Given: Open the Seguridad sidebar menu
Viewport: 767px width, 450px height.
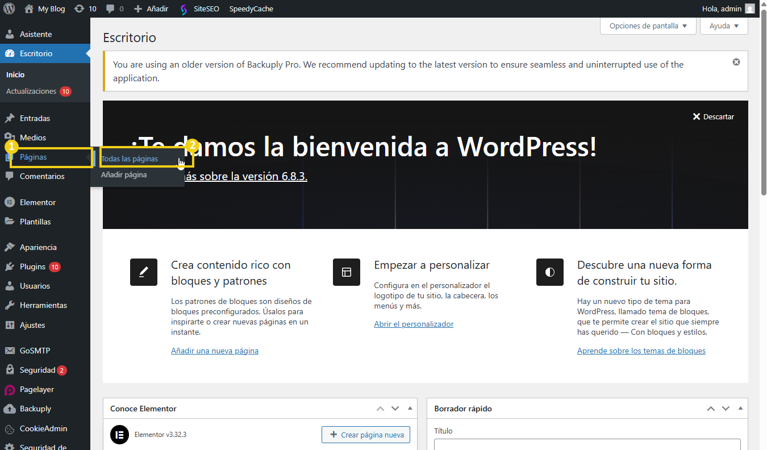Looking at the screenshot, I should 37,370.
